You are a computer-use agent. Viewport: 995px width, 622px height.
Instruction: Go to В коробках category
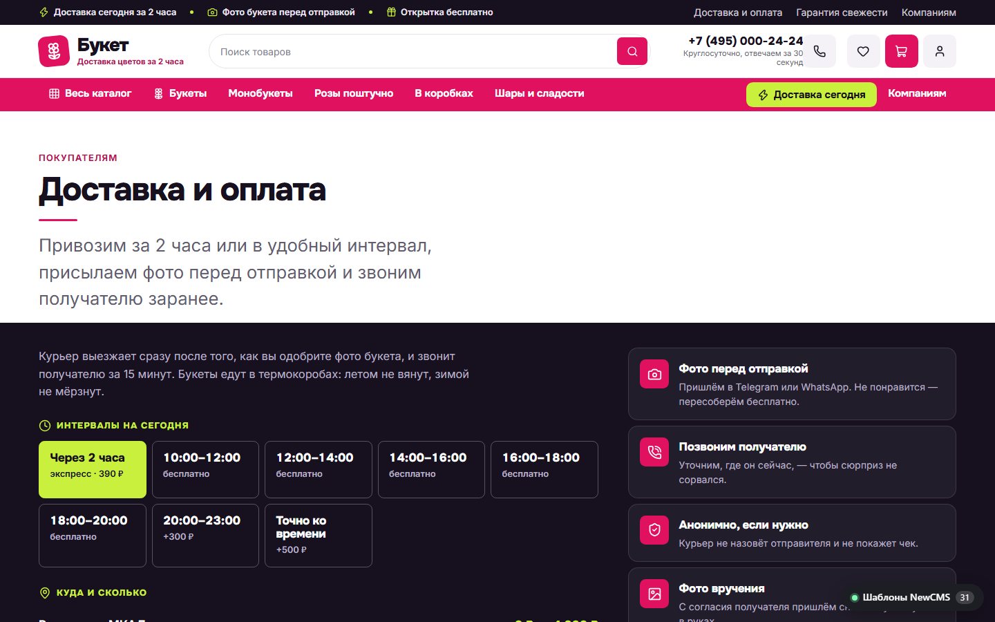pyautogui.click(x=444, y=93)
